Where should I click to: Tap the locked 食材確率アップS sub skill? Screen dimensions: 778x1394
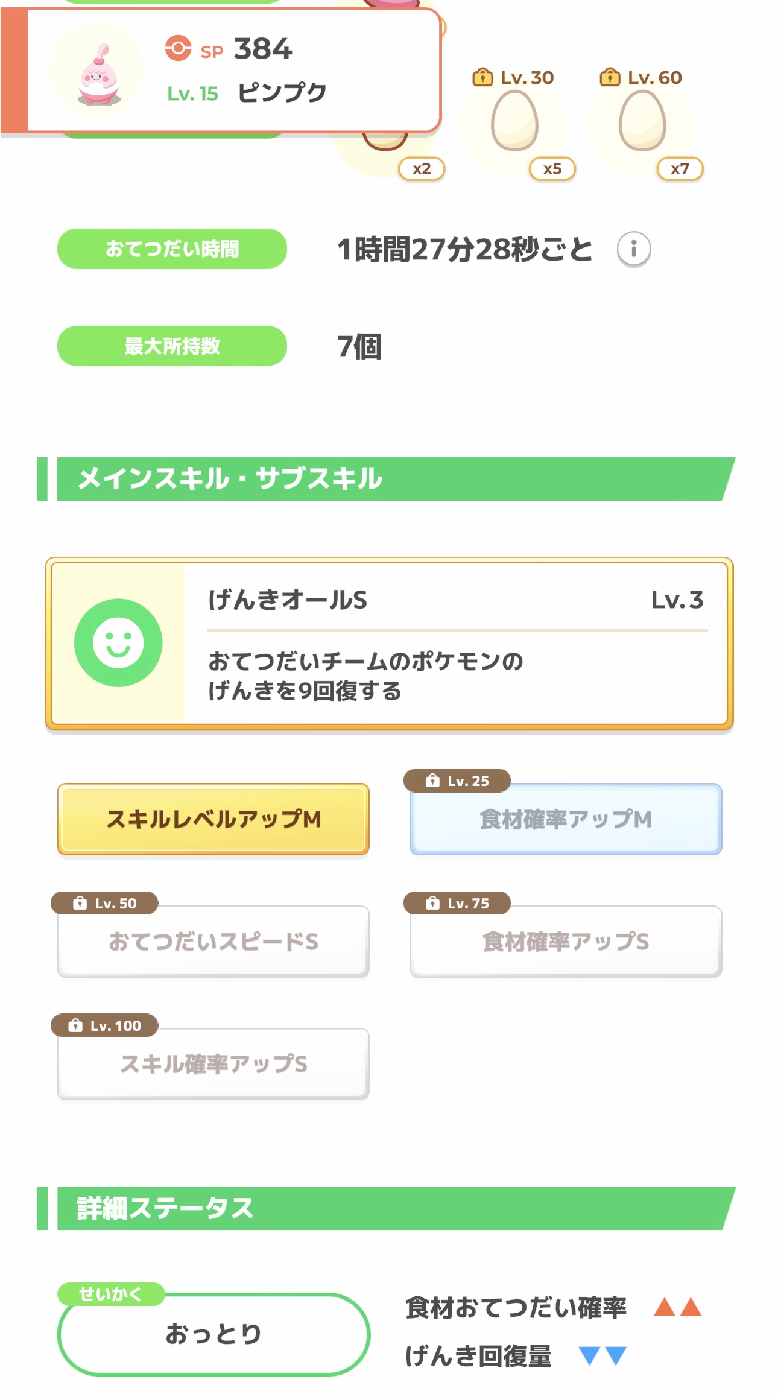click(x=566, y=941)
